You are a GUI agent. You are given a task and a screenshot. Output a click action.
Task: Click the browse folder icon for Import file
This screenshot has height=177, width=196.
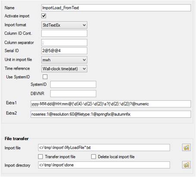coord(186,147)
